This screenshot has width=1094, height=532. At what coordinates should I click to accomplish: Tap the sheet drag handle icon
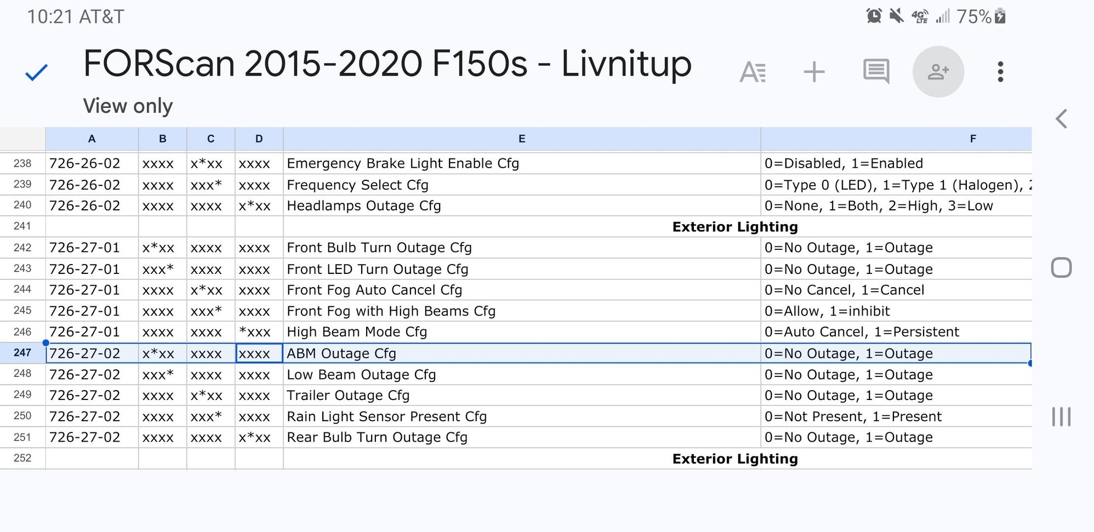(x=1062, y=416)
